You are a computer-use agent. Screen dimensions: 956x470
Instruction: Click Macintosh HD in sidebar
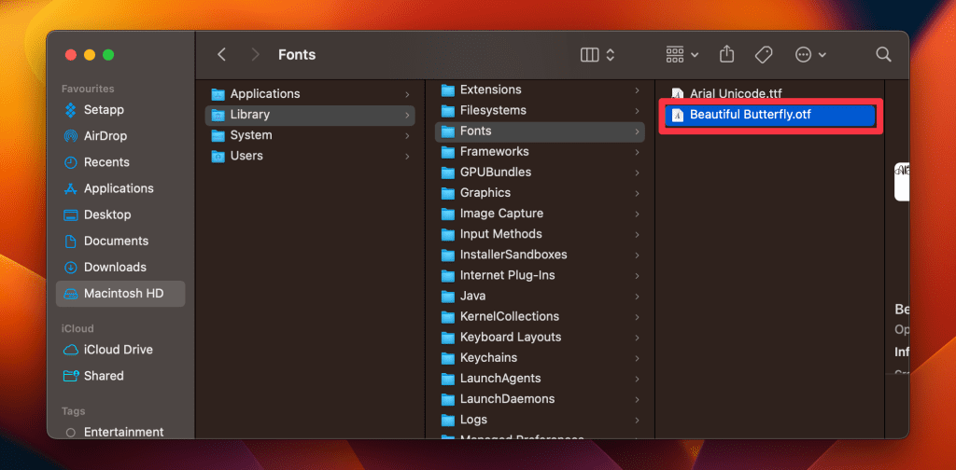point(122,294)
